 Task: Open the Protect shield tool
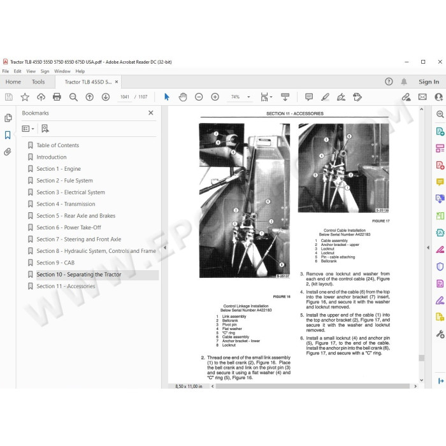(440, 266)
